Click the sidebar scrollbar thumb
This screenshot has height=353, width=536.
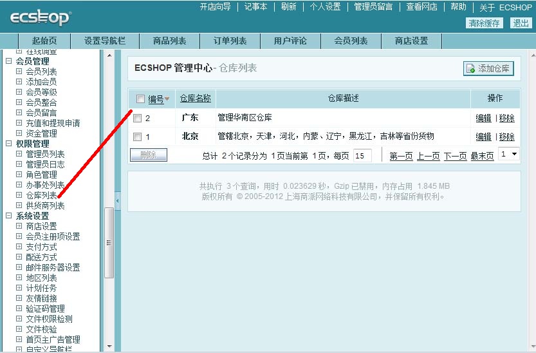pos(109,243)
